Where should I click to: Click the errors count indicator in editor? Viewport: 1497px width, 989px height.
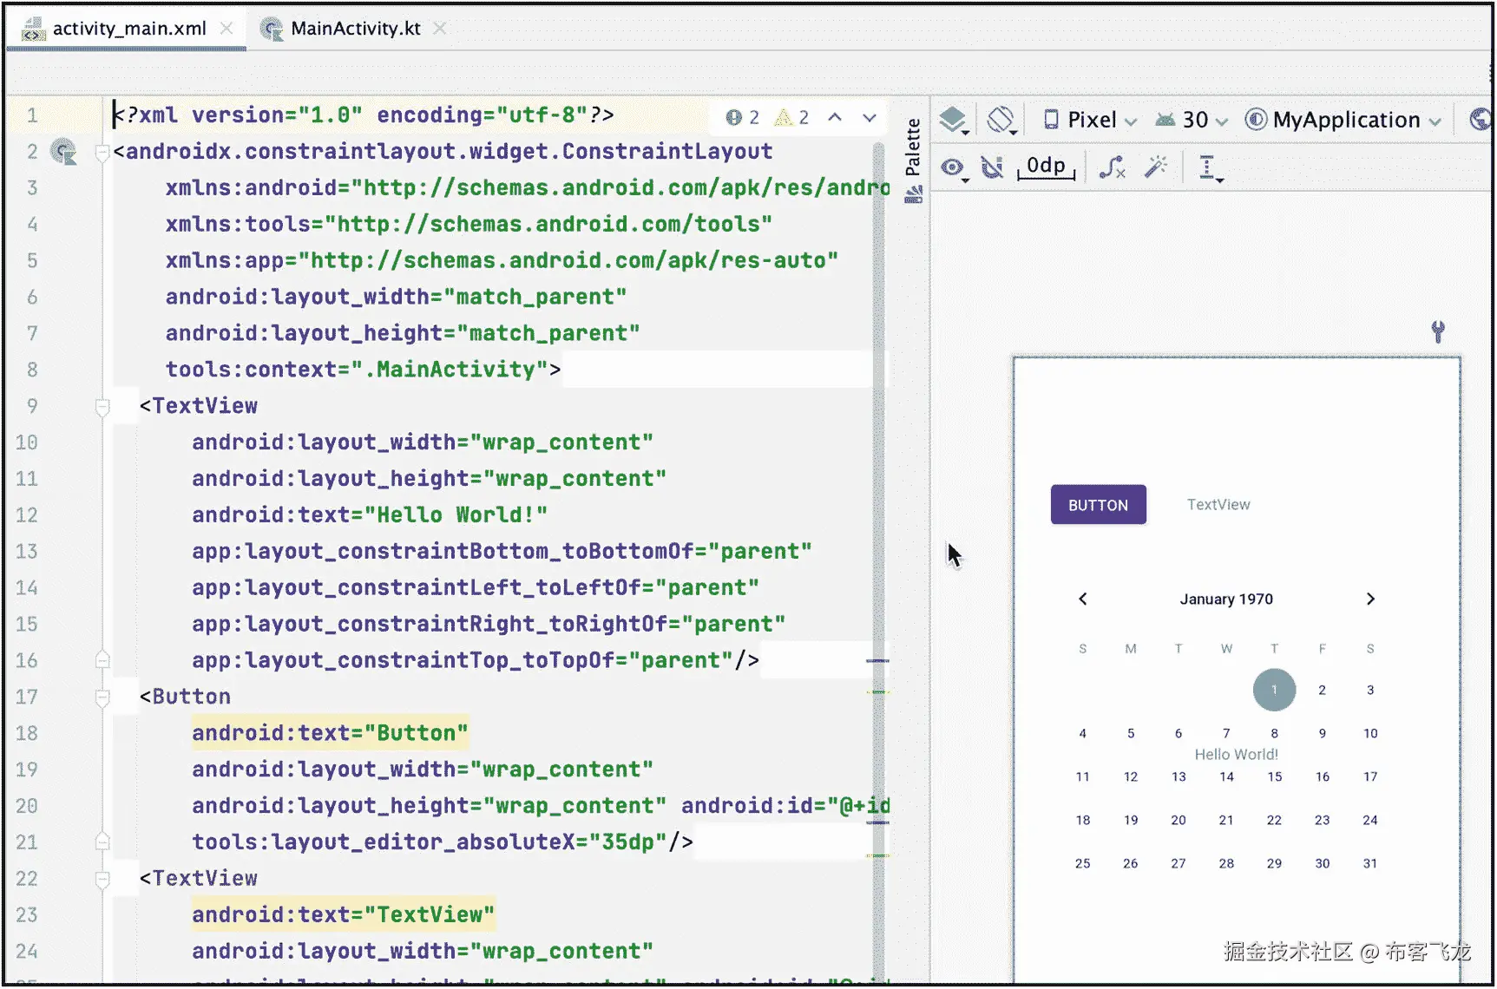point(743,118)
